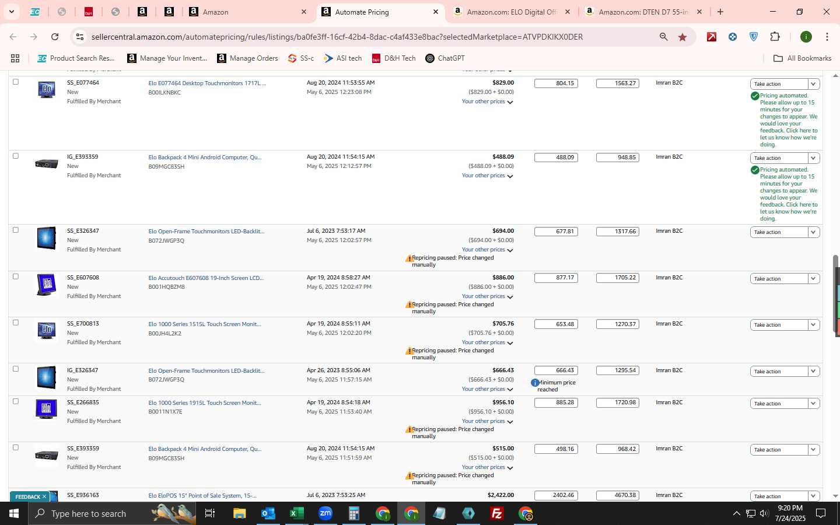This screenshot has width=840, height=525.
Task: Click the page vertical scrollbar thumb
Action: [835, 295]
